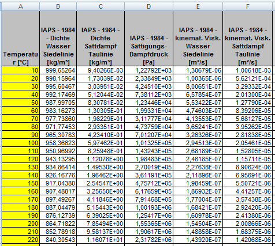Click cell containing 1,42068E-06
Image resolution: width=275 pixels, height=246 pixels.
[247, 240]
